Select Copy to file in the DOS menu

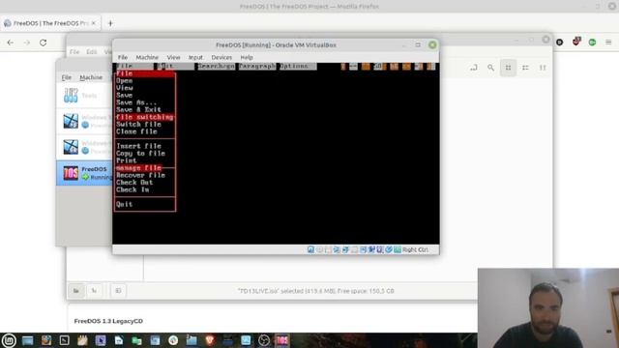tap(140, 153)
